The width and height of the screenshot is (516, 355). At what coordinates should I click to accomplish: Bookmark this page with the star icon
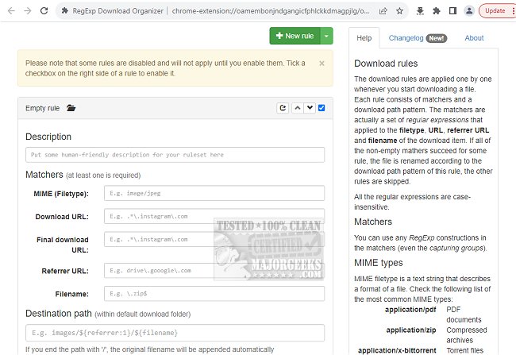pos(399,11)
